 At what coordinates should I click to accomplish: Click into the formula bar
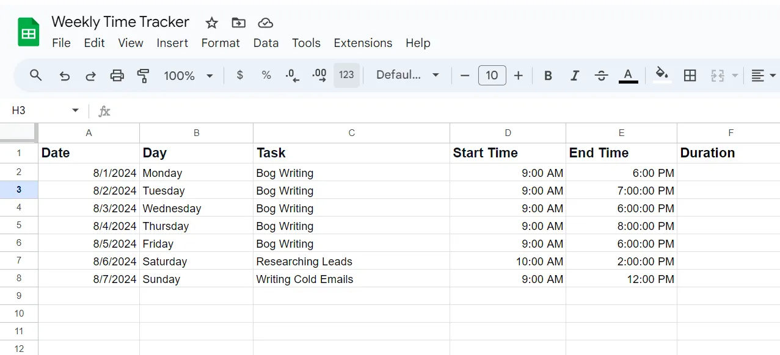point(446,110)
